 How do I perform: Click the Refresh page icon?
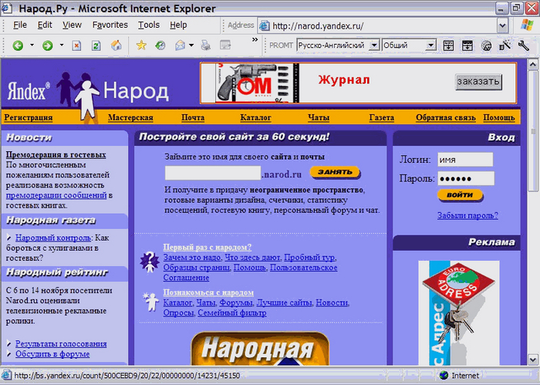96,46
